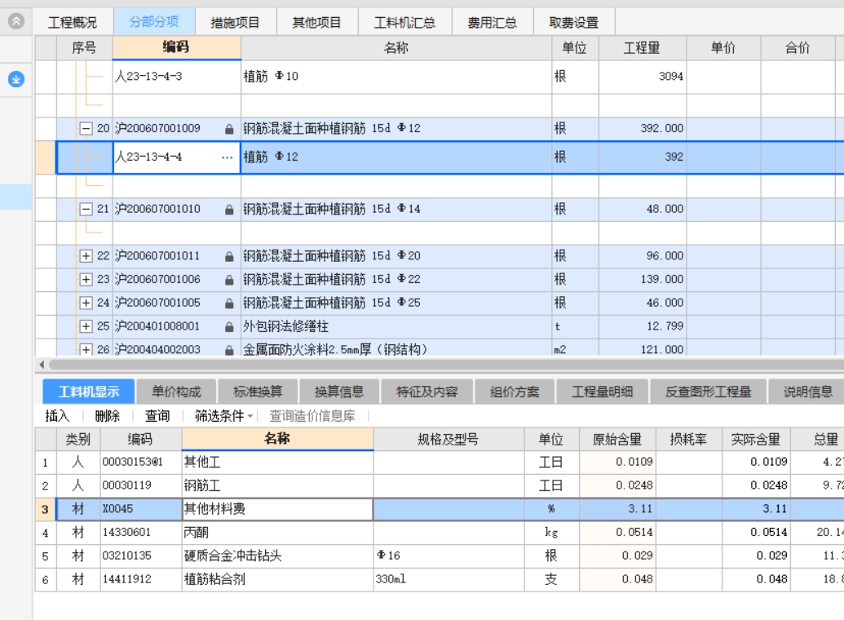The height and width of the screenshot is (620, 844).
Task: Click the collapse-up double chevron icon
Action: pyautogui.click(x=16, y=21)
